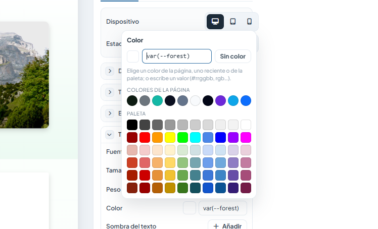378x229 pixels.
Task: Pick the white page color circle
Action: tap(195, 100)
